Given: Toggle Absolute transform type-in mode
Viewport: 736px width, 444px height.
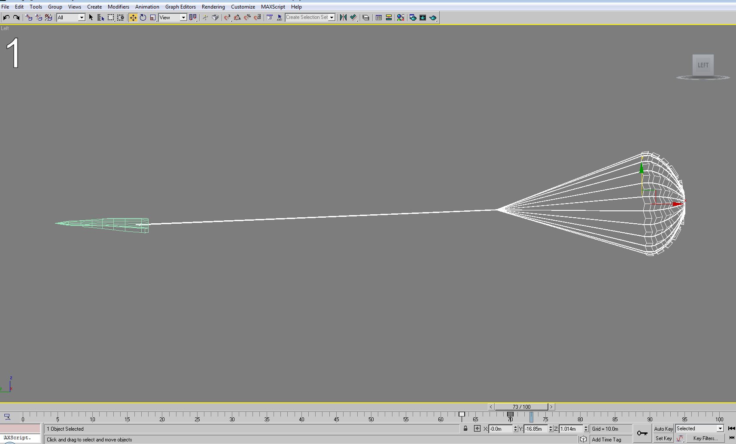Looking at the screenshot, I should [x=477, y=429].
